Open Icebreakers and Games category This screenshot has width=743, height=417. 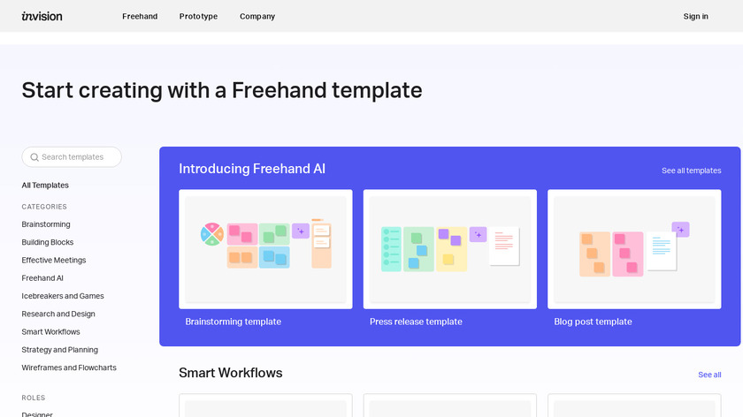63,296
